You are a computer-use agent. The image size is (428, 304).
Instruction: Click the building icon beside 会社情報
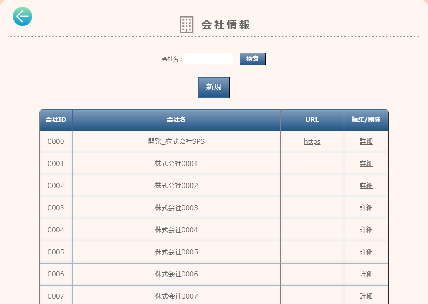186,25
